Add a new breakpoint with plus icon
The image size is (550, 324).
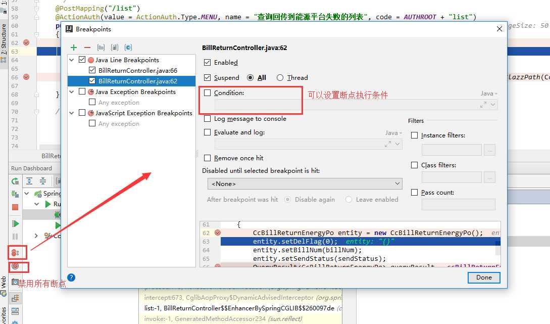[74, 48]
